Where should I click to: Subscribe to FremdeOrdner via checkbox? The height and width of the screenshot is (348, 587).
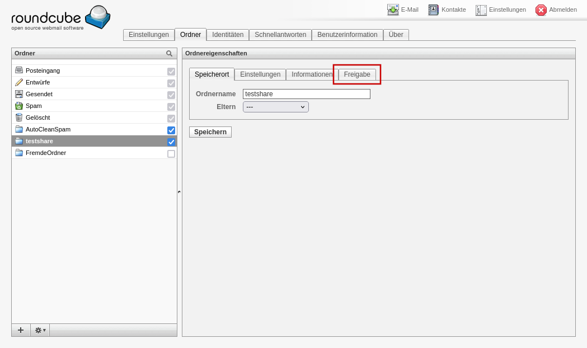pyautogui.click(x=171, y=153)
